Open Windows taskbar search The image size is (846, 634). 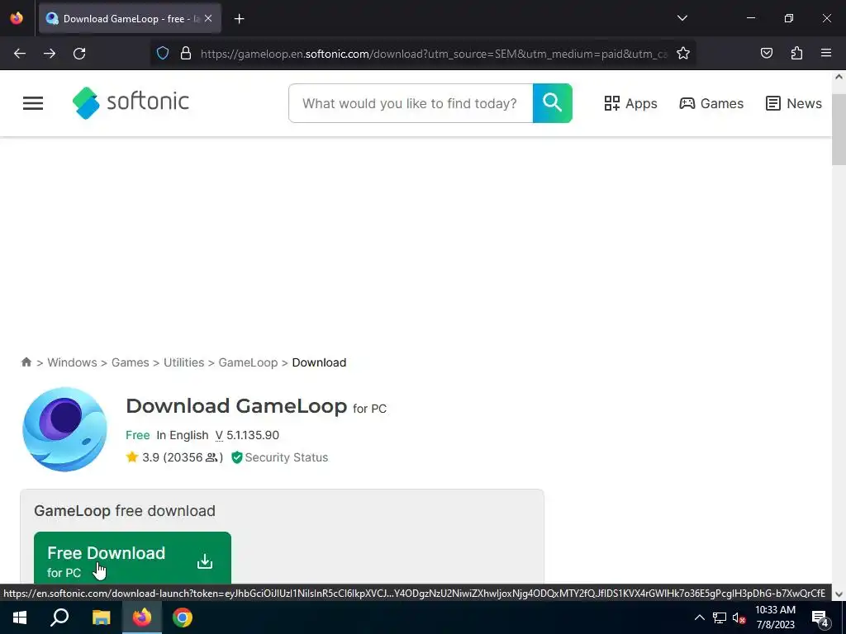59,617
